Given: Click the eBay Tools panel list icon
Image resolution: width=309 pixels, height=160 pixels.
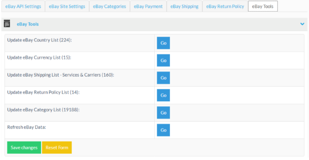Looking at the screenshot, I should [x=7, y=24].
